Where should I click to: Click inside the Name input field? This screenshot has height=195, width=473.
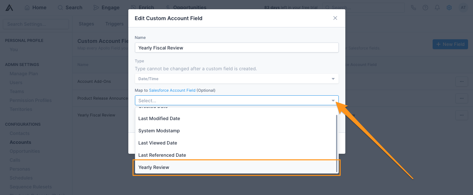236,47
